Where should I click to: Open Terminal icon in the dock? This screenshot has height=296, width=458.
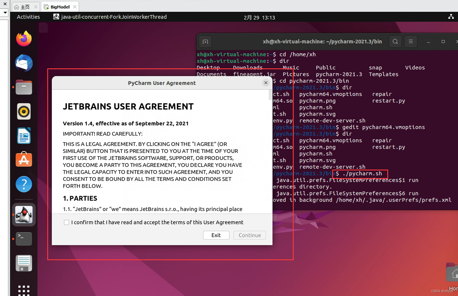24,239
